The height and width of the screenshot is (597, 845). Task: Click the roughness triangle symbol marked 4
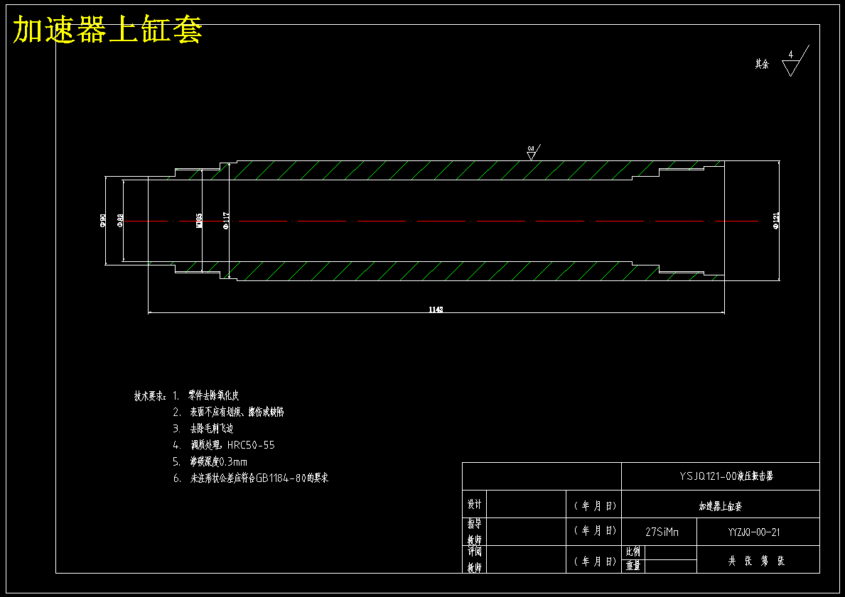click(x=795, y=61)
